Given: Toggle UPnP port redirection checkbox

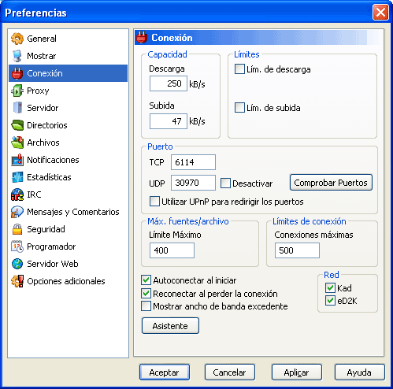Looking at the screenshot, I should pos(154,202).
